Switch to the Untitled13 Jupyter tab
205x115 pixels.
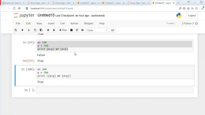[113, 3]
